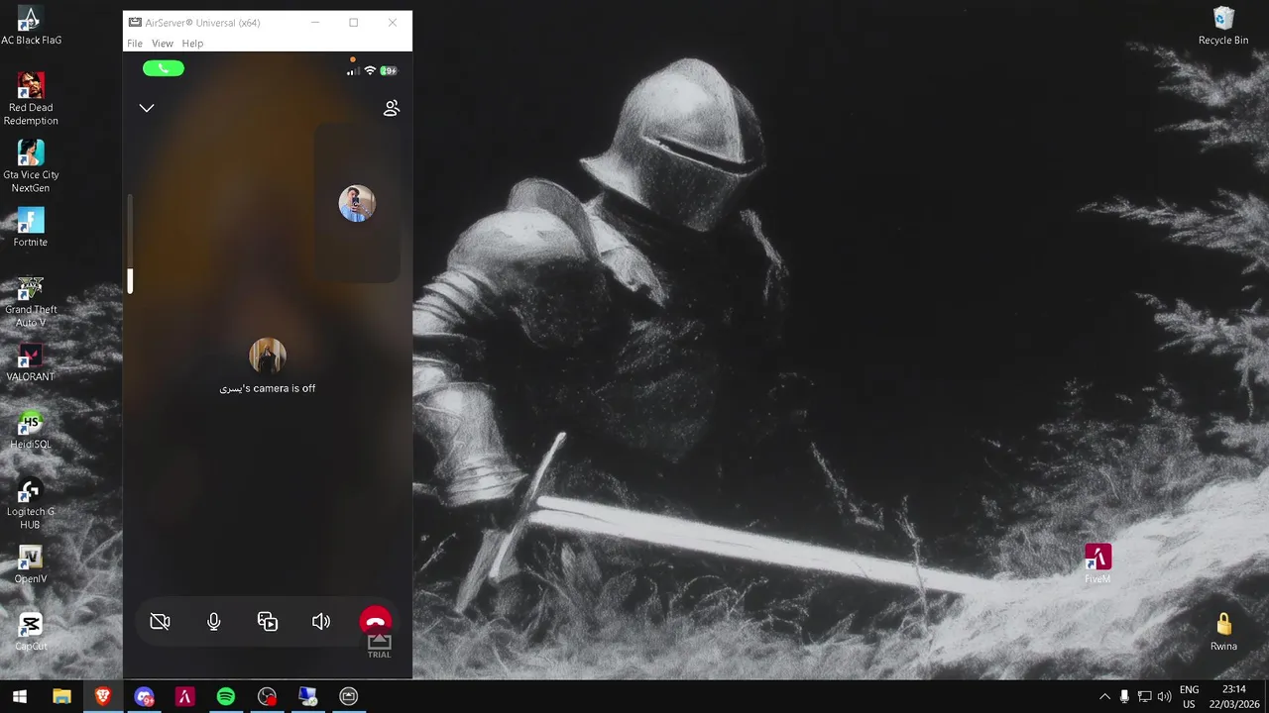This screenshot has width=1269, height=713.
Task: Select Gta Vice City NextGen shortcut
Action: 31,166
